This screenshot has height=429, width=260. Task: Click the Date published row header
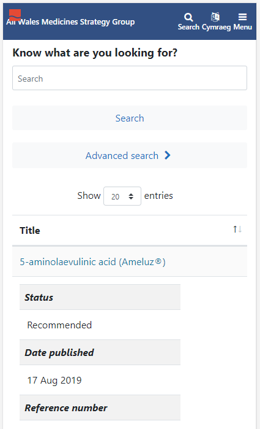[x=100, y=352]
